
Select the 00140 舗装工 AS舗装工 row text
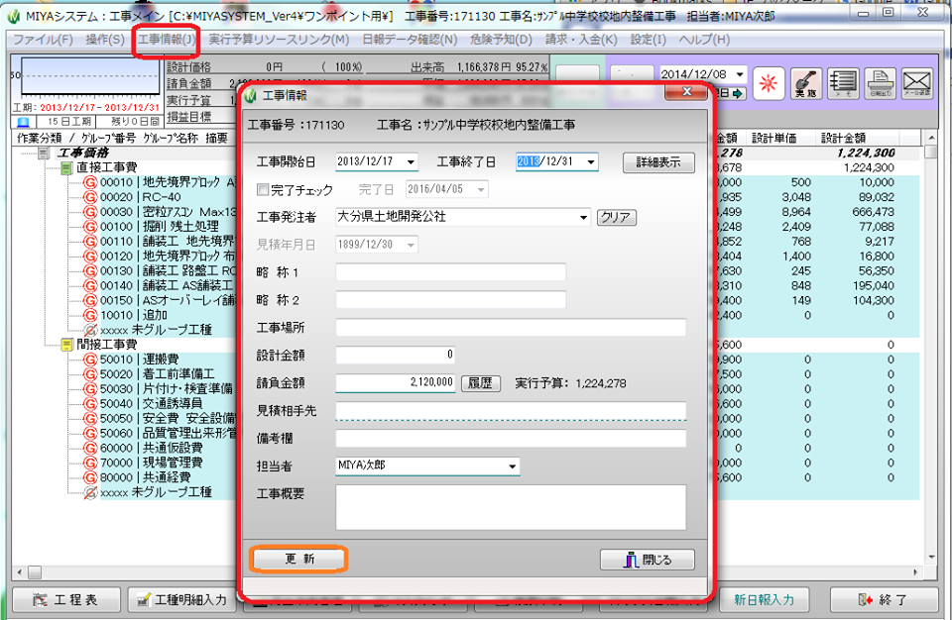(167, 285)
